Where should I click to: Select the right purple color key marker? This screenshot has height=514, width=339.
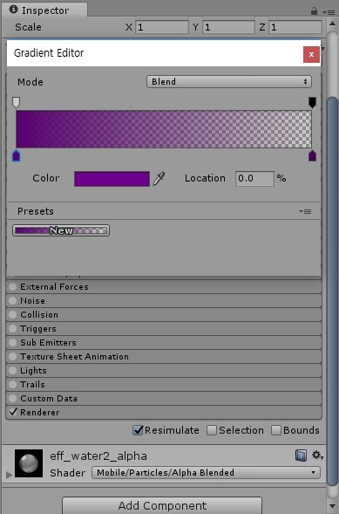click(x=312, y=155)
